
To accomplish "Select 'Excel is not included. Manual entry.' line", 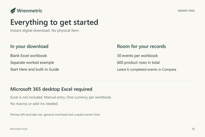I will (61, 97).
